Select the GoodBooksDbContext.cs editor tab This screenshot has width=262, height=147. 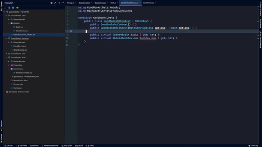(x=130, y=3)
